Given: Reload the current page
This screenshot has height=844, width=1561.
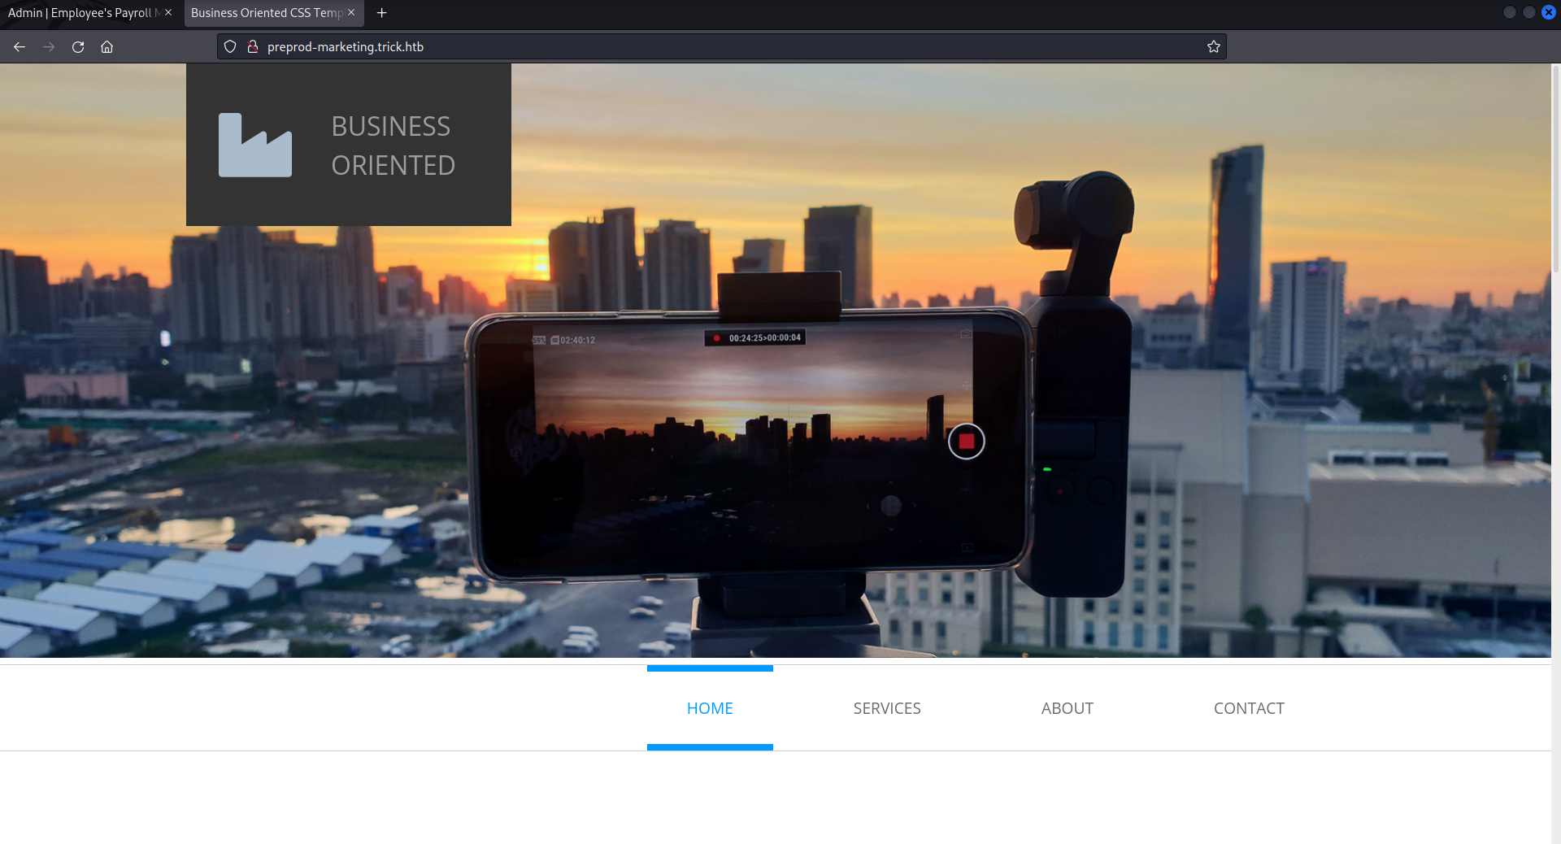Looking at the screenshot, I should (x=78, y=47).
